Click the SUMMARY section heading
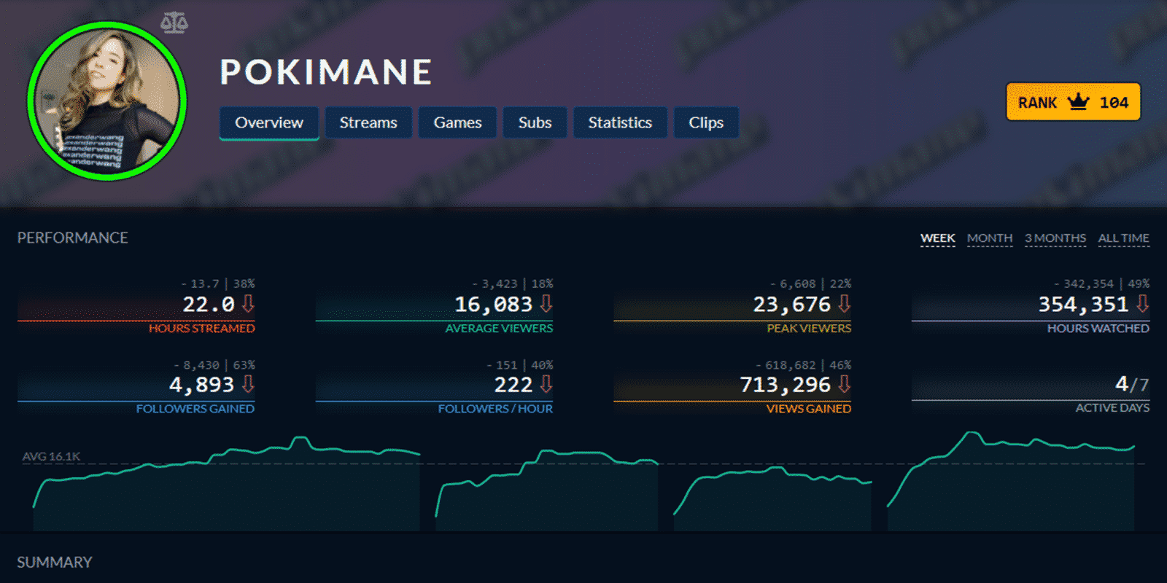 (55, 562)
